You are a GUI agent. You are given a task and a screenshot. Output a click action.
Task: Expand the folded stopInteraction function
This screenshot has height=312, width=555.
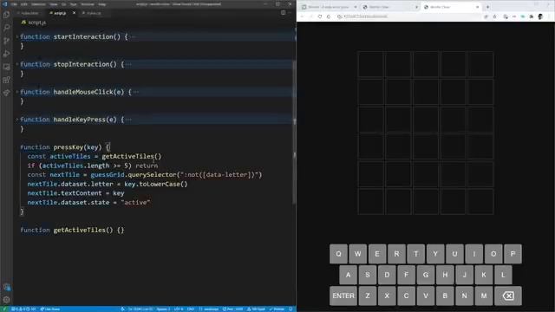[x=17, y=64]
